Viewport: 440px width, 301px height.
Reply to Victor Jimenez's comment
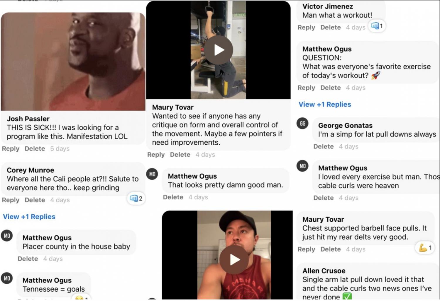pos(306,28)
